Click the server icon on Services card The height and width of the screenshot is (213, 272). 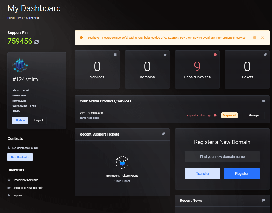point(115,55)
